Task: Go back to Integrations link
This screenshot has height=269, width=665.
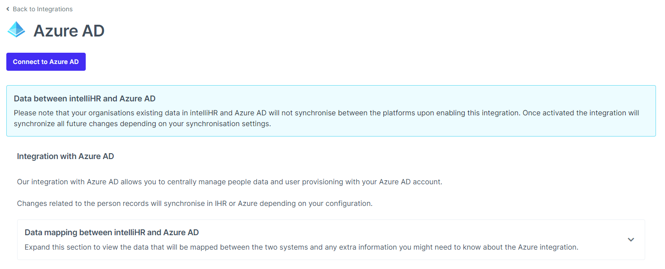Action: (42, 9)
